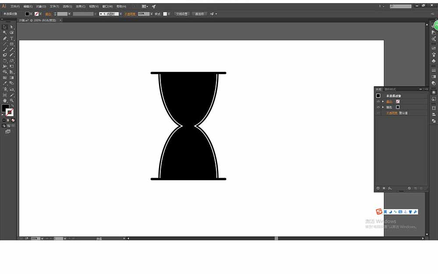Image resolution: width=438 pixels, height=274 pixels.
Task: Swap fill and stroke colors arrow
Action: [x=12, y=105]
